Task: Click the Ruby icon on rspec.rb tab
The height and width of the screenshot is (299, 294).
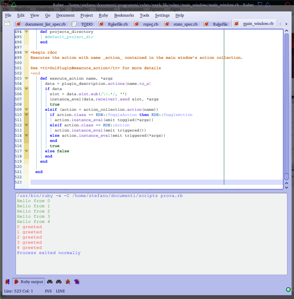Action: pyautogui.click(x=136, y=24)
